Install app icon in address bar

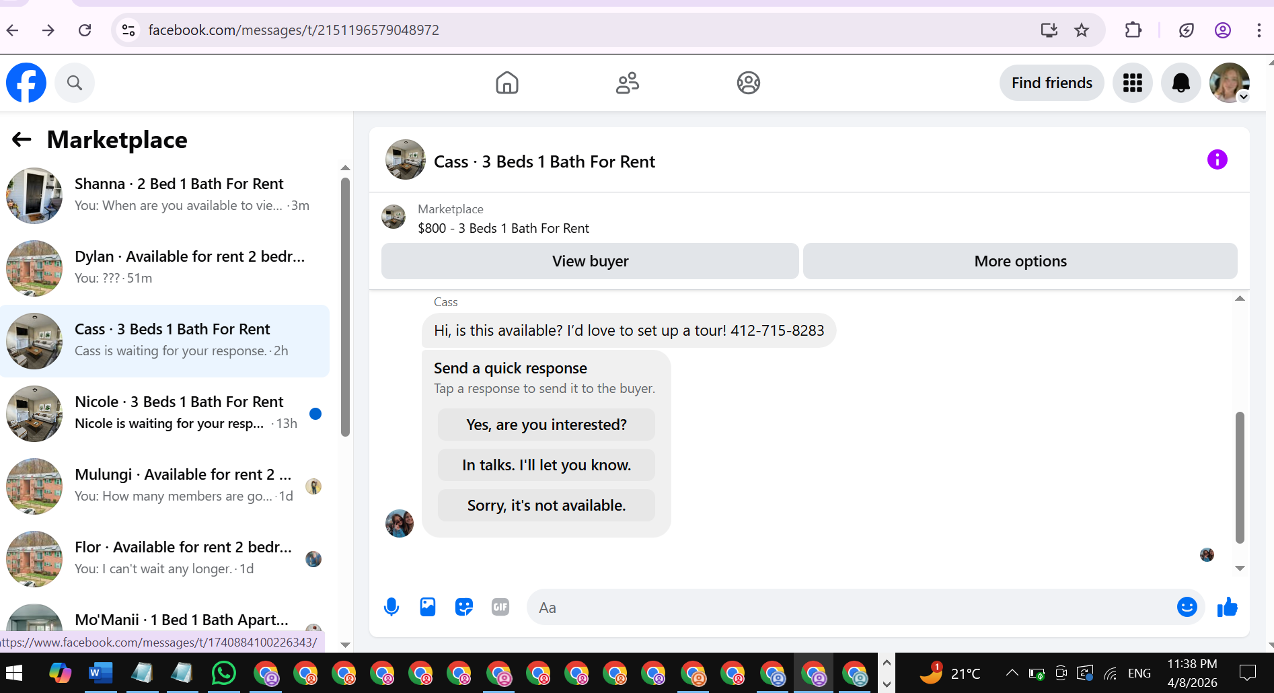[1049, 30]
